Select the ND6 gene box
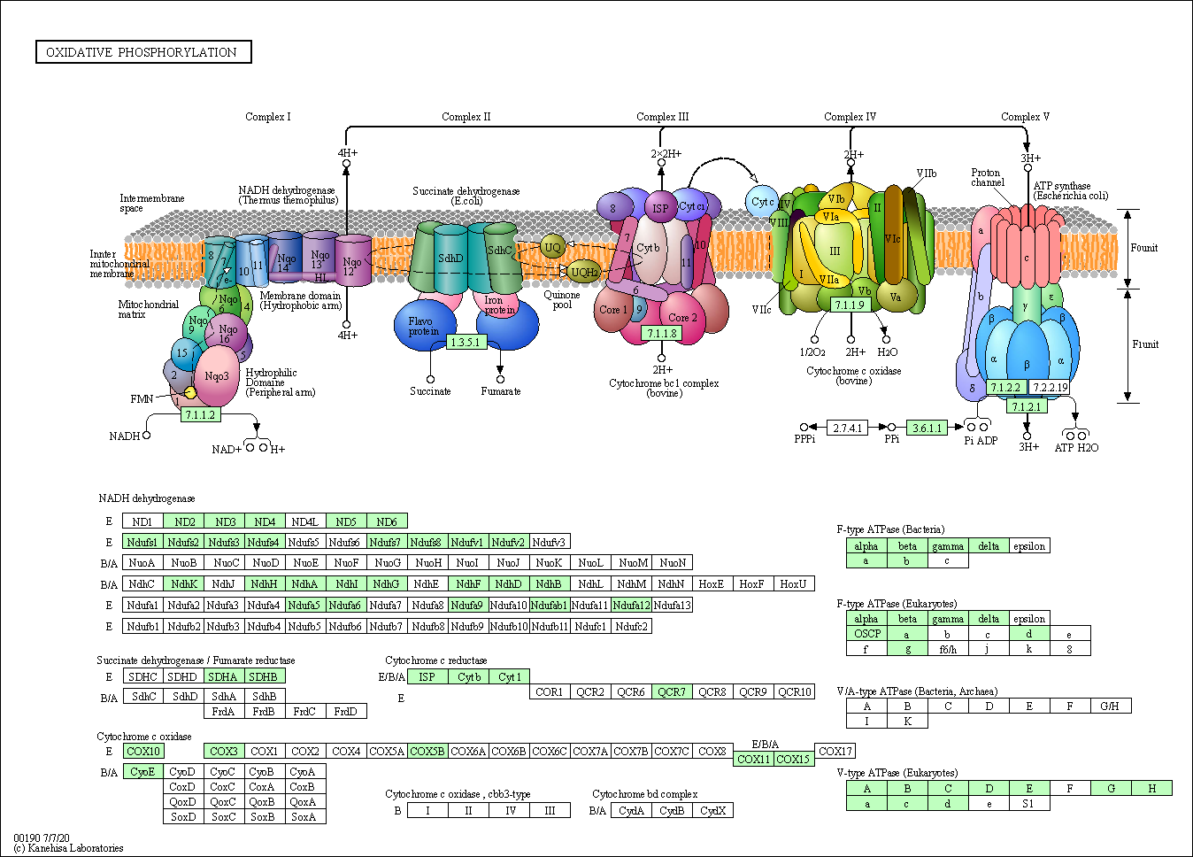Screen dimensions: 1193x857 pyautogui.click(x=387, y=521)
